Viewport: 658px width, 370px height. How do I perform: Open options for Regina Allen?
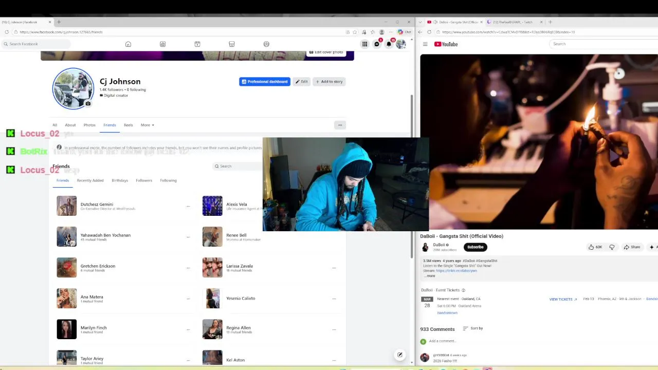pos(334,329)
